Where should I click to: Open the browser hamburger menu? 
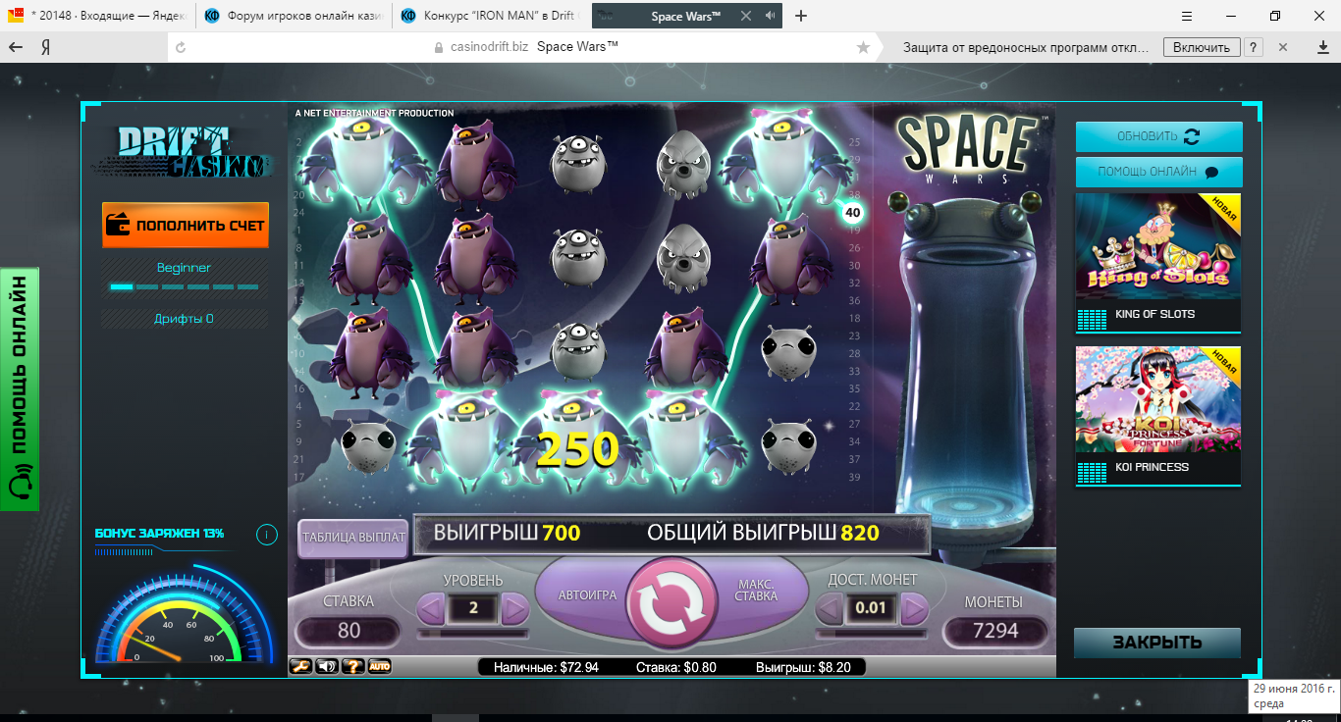click(x=1188, y=16)
